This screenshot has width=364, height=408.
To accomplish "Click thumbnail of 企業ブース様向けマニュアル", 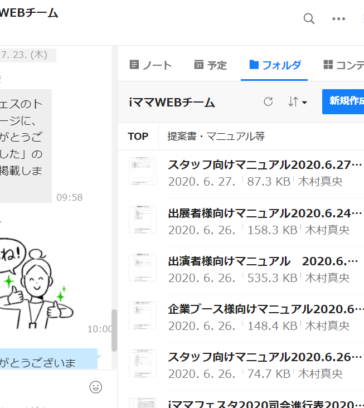I will point(143,315).
